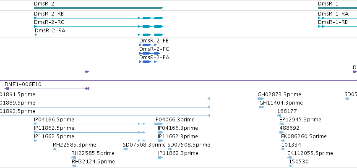Click the DmsR-2-RB transcript label

49,14
